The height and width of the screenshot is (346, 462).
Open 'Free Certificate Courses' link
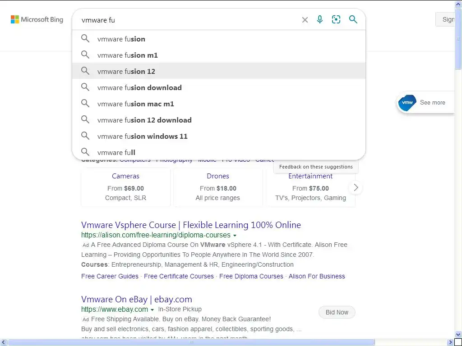click(179, 276)
